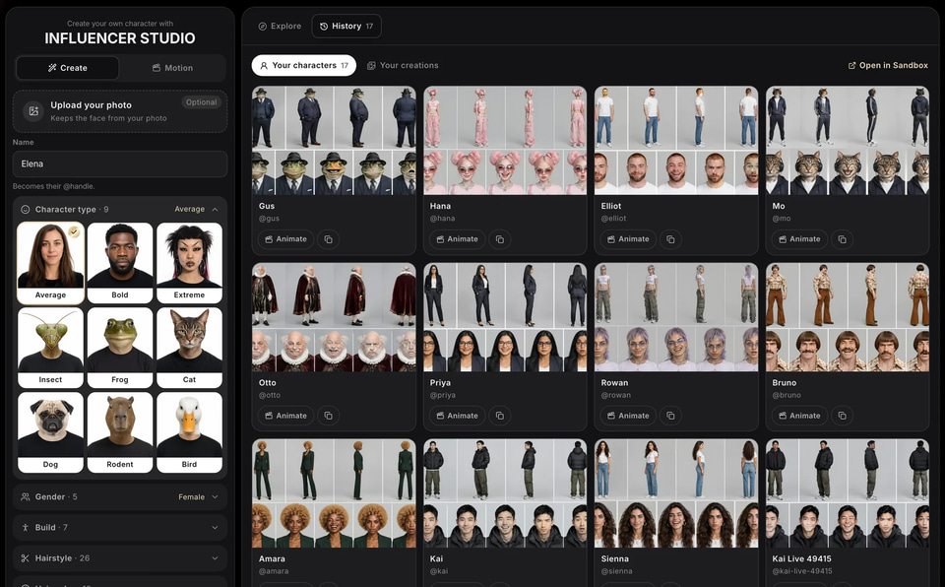Image resolution: width=945 pixels, height=587 pixels.
Task: Click the Name input field
Action: pyautogui.click(x=120, y=164)
